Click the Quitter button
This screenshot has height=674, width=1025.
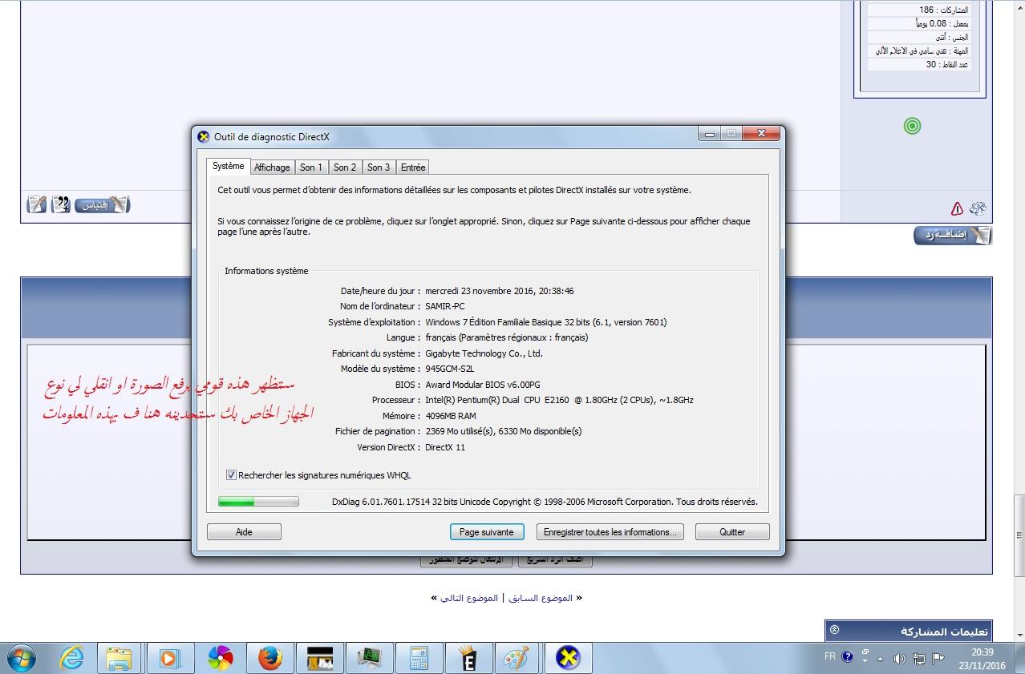732,532
